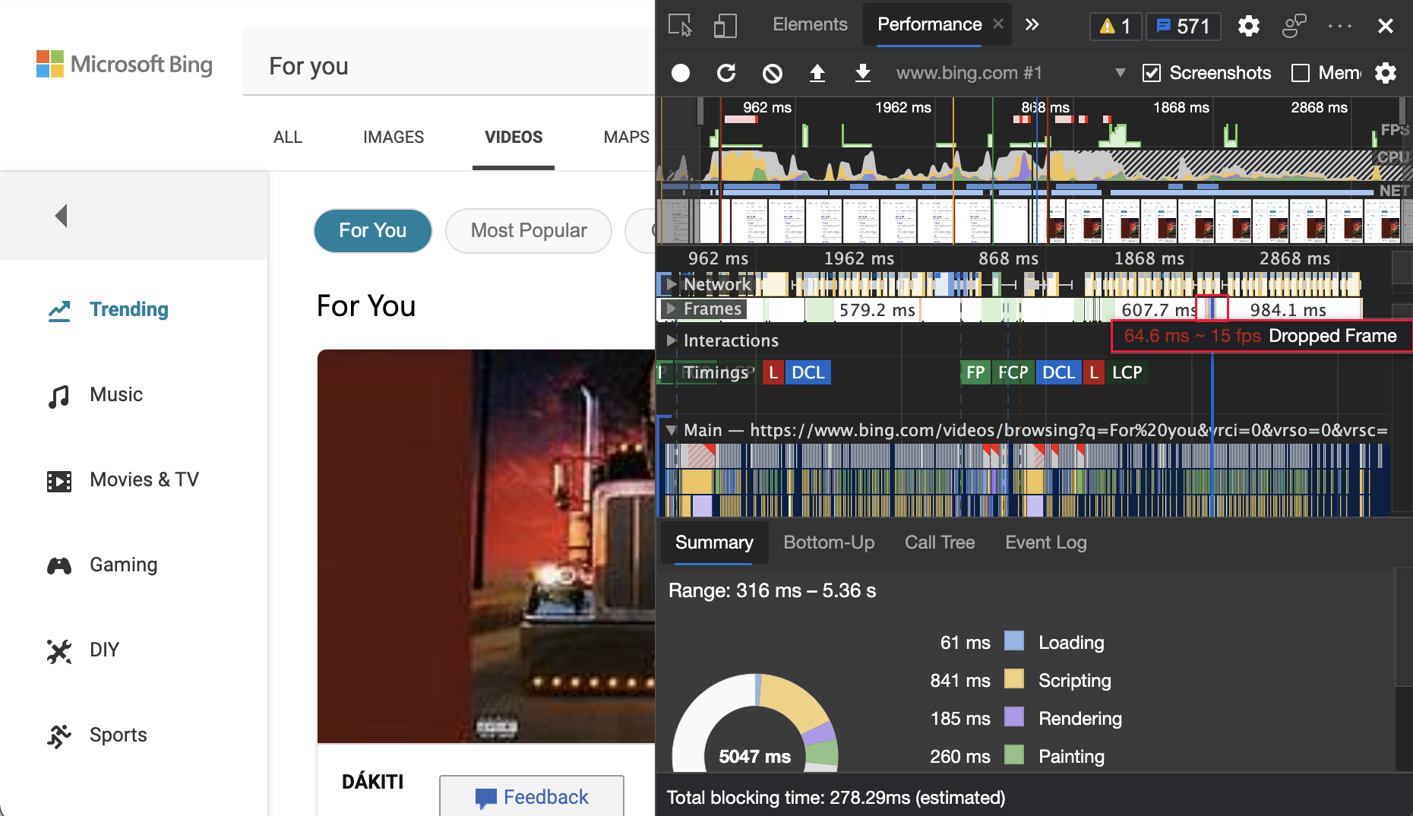
Task: Expand the Network track
Action: [670, 284]
